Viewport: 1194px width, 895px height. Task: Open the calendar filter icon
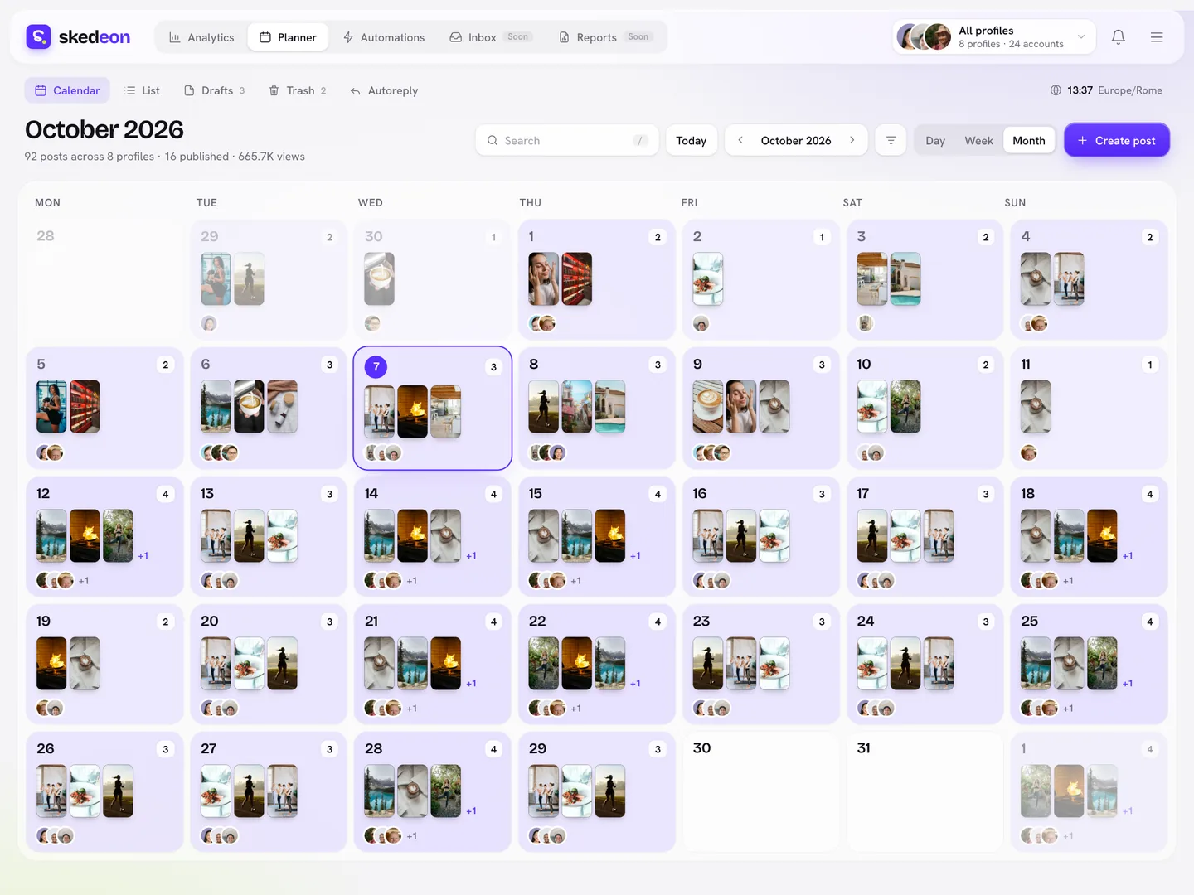(891, 140)
